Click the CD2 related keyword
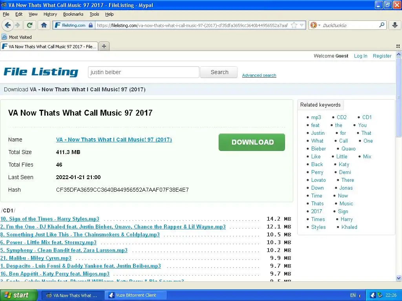The height and width of the screenshot is (301, 402). point(342,117)
